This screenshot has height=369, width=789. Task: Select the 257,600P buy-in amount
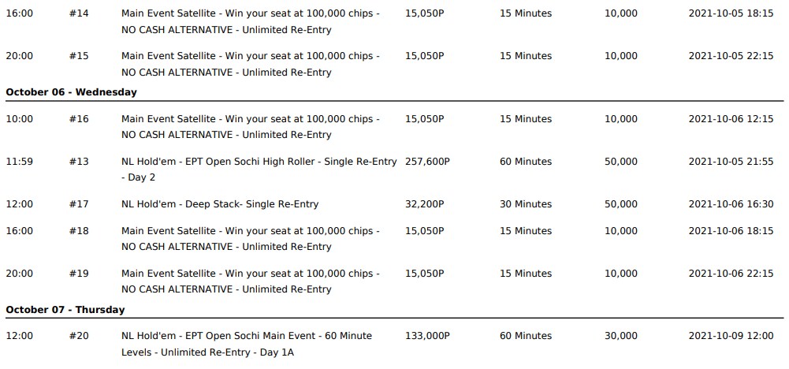click(x=427, y=162)
